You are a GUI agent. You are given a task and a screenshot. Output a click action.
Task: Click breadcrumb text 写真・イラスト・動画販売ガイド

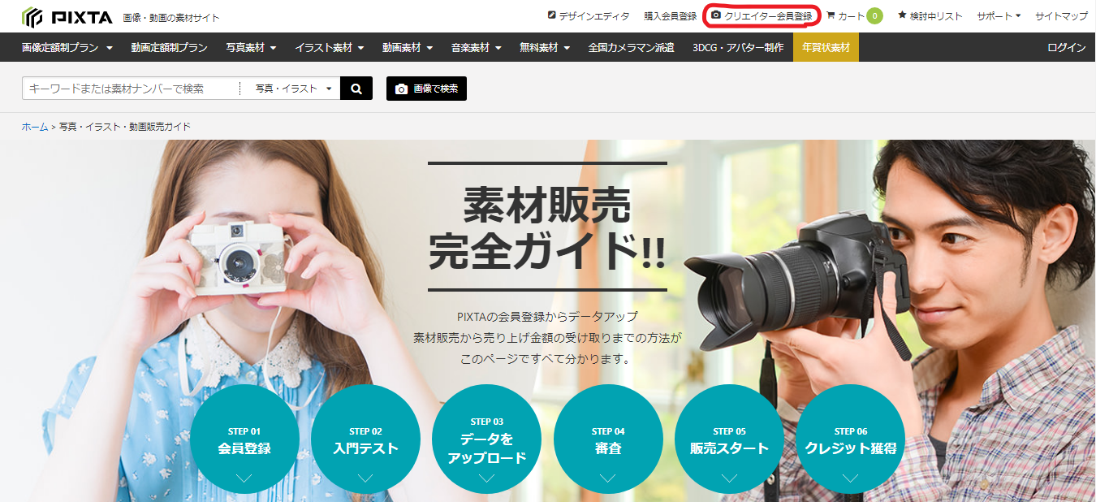coord(125,127)
